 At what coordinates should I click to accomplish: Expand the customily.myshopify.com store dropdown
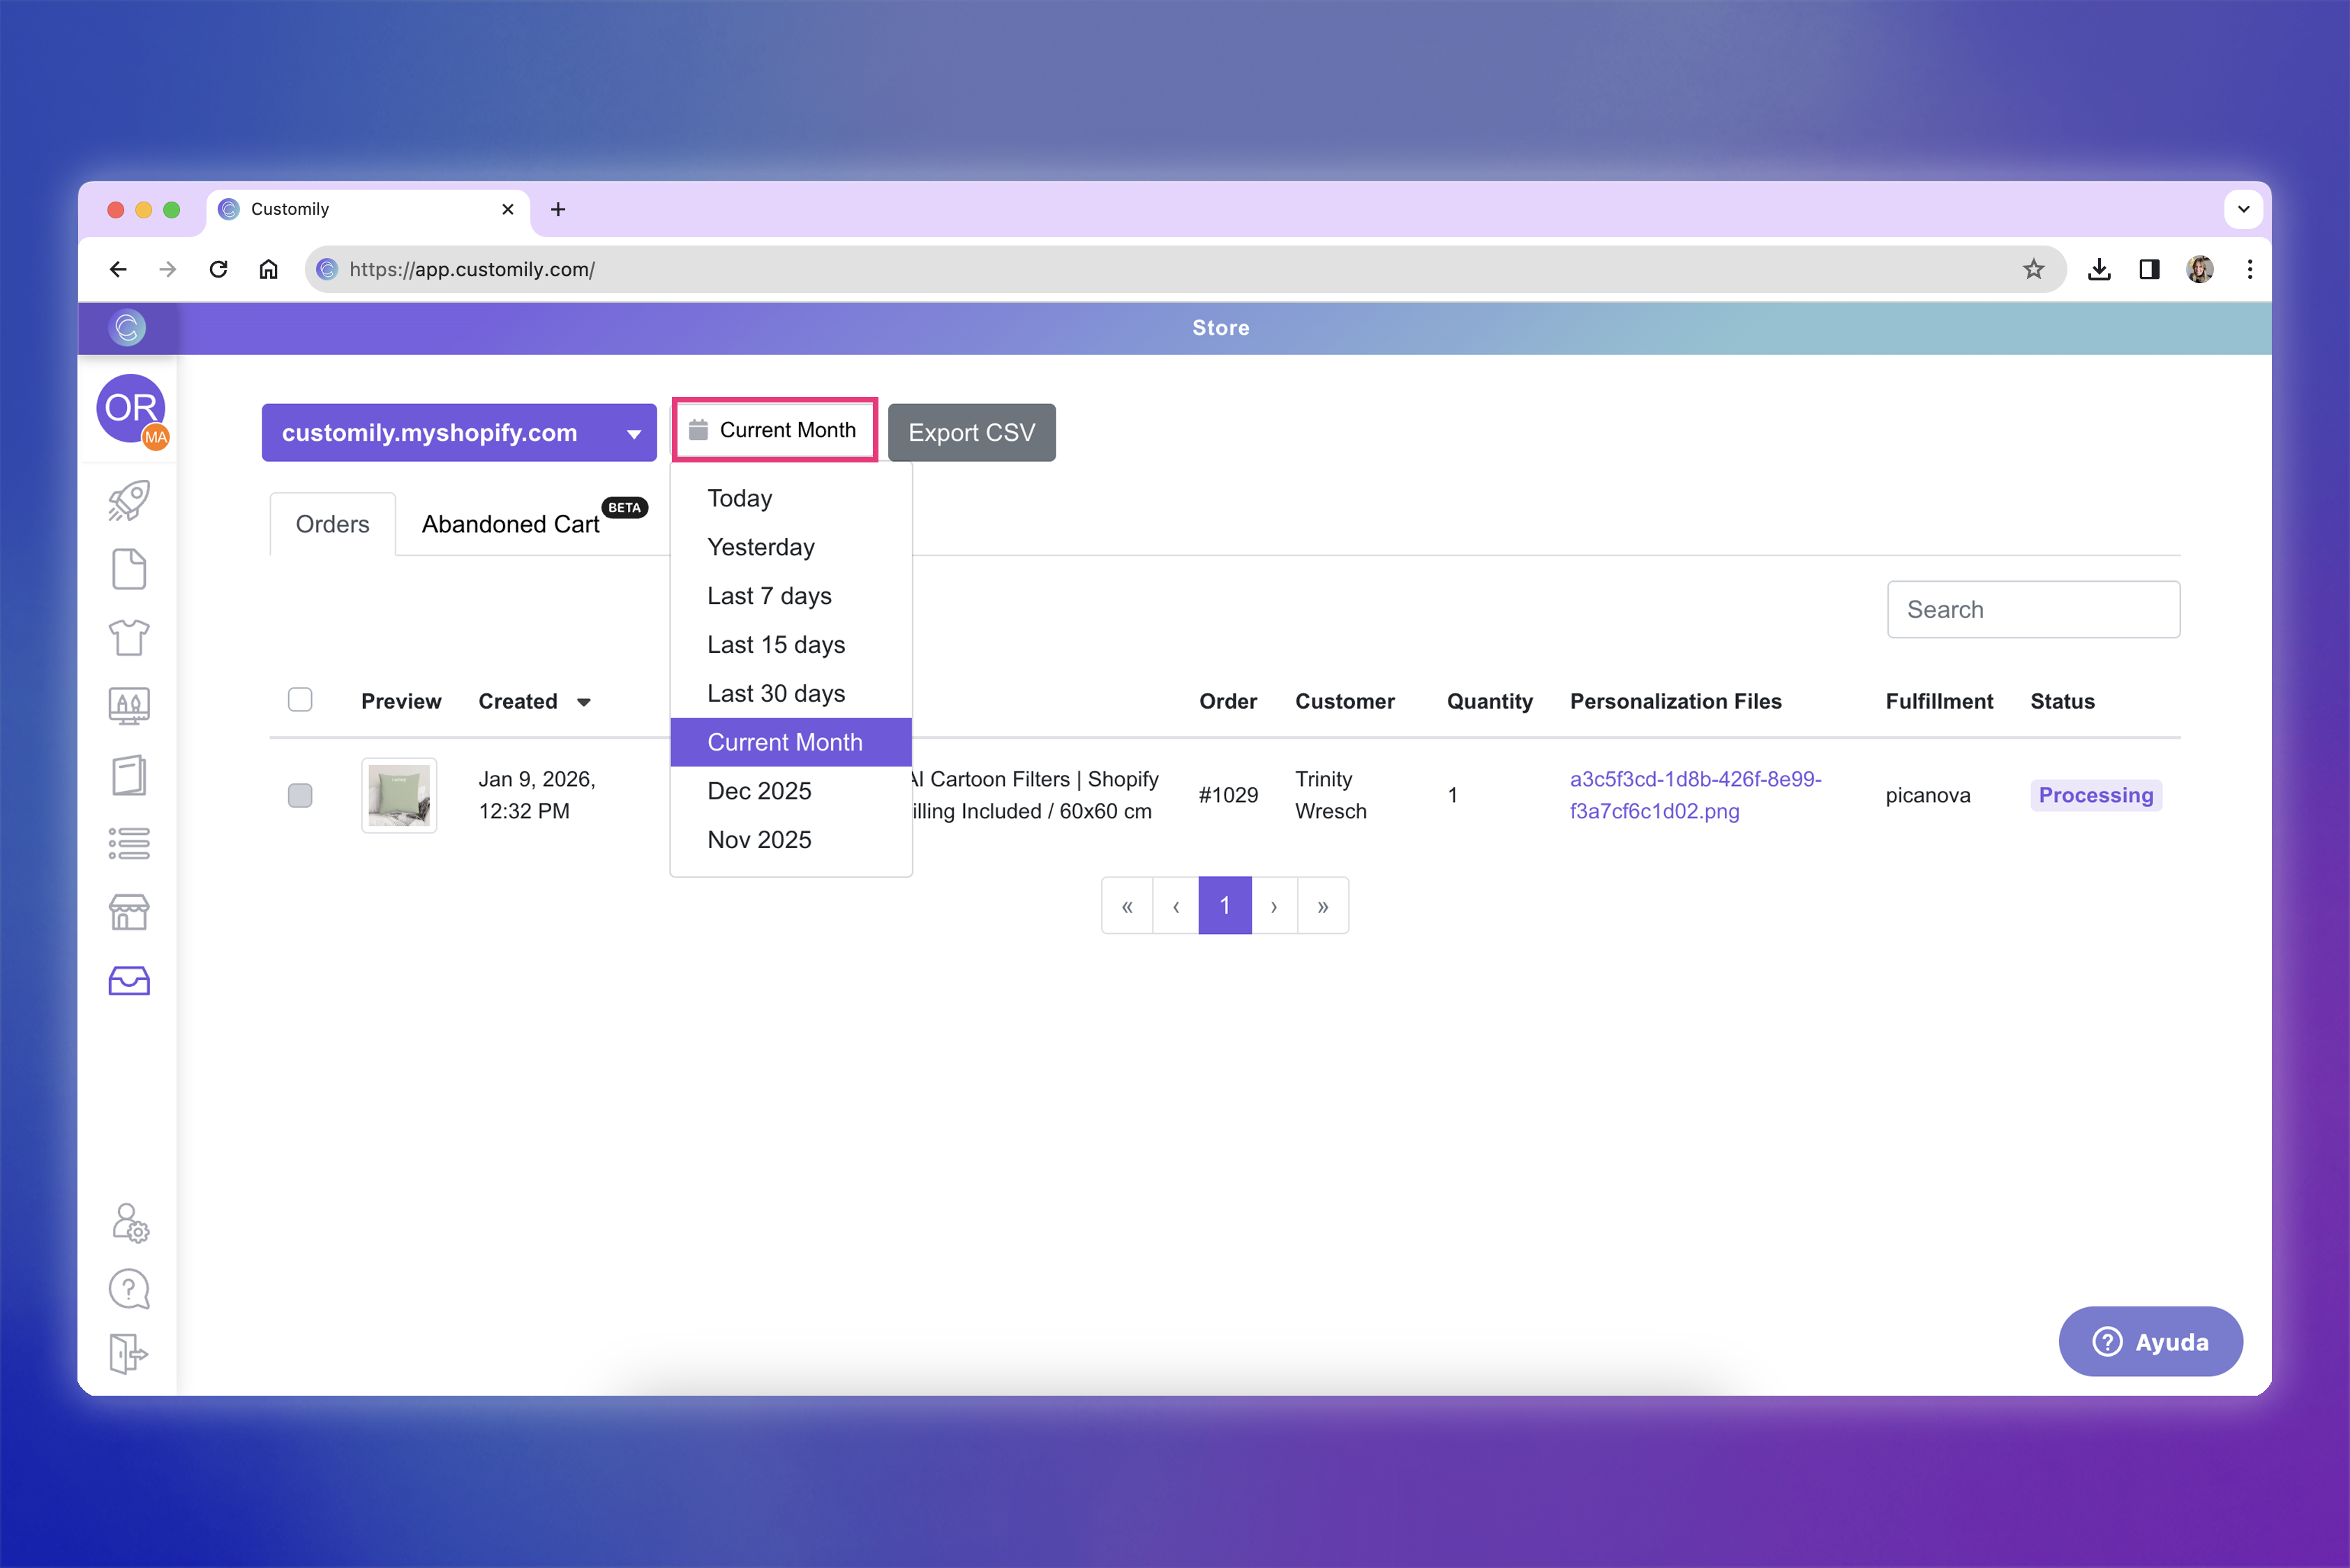tap(459, 433)
